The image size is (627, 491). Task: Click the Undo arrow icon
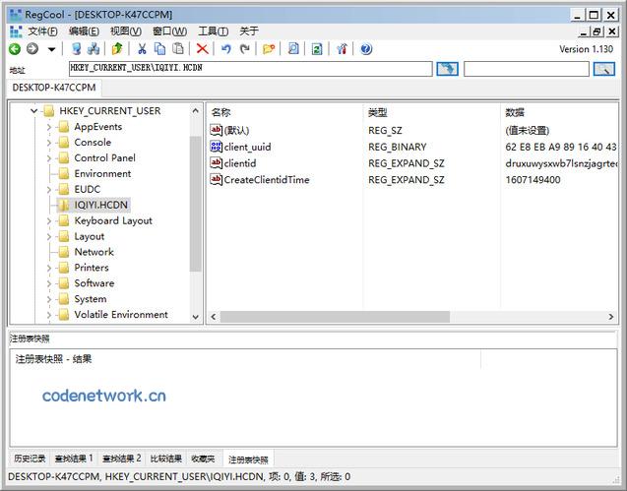pyautogui.click(x=226, y=49)
